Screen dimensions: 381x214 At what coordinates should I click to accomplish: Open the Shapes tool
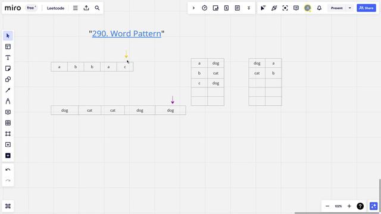[x=8, y=79]
